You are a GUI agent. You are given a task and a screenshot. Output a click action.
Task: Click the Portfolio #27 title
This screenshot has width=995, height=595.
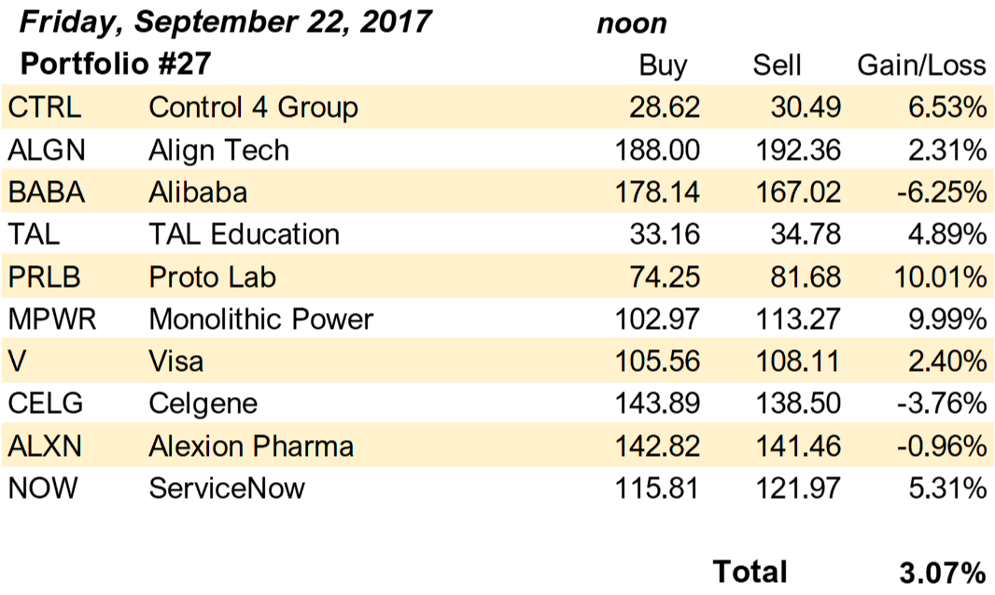click(x=116, y=64)
